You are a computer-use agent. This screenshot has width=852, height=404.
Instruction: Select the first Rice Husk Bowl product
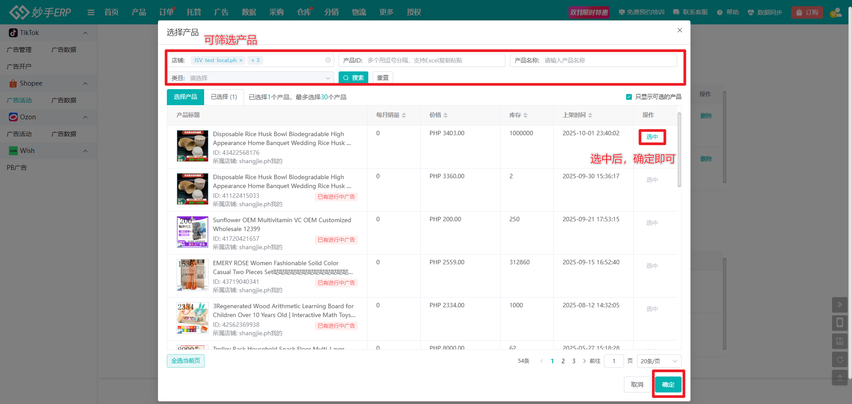pos(652,137)
